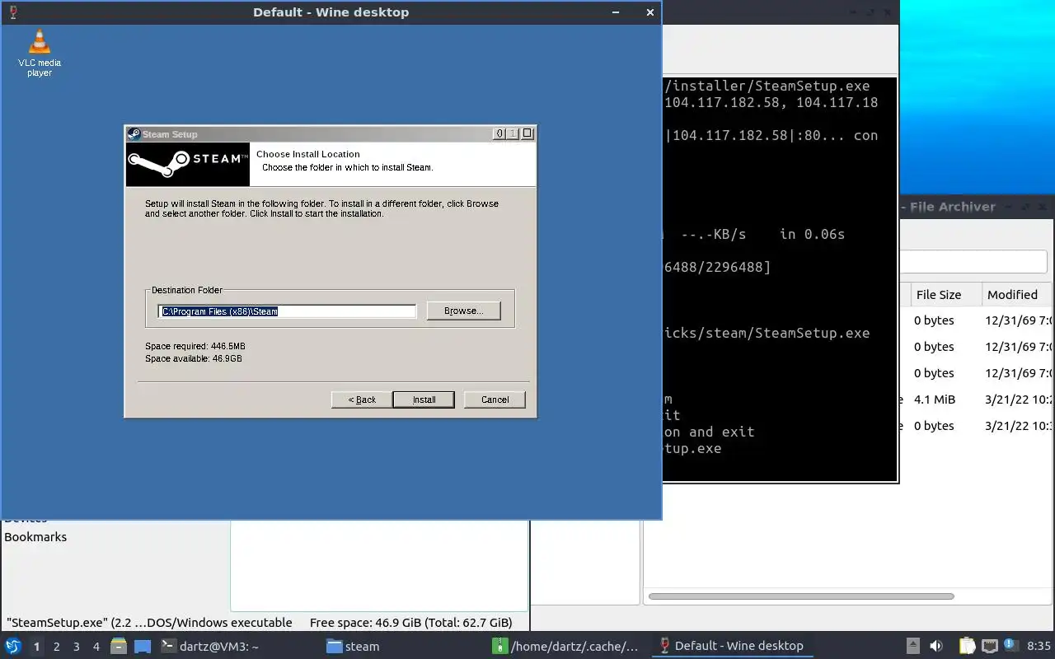This screenshot has height=659, width=1055.
Task: Click the blue show-desktop icon in taskbar
Action: pyautogui.click(x=143, y=646)
